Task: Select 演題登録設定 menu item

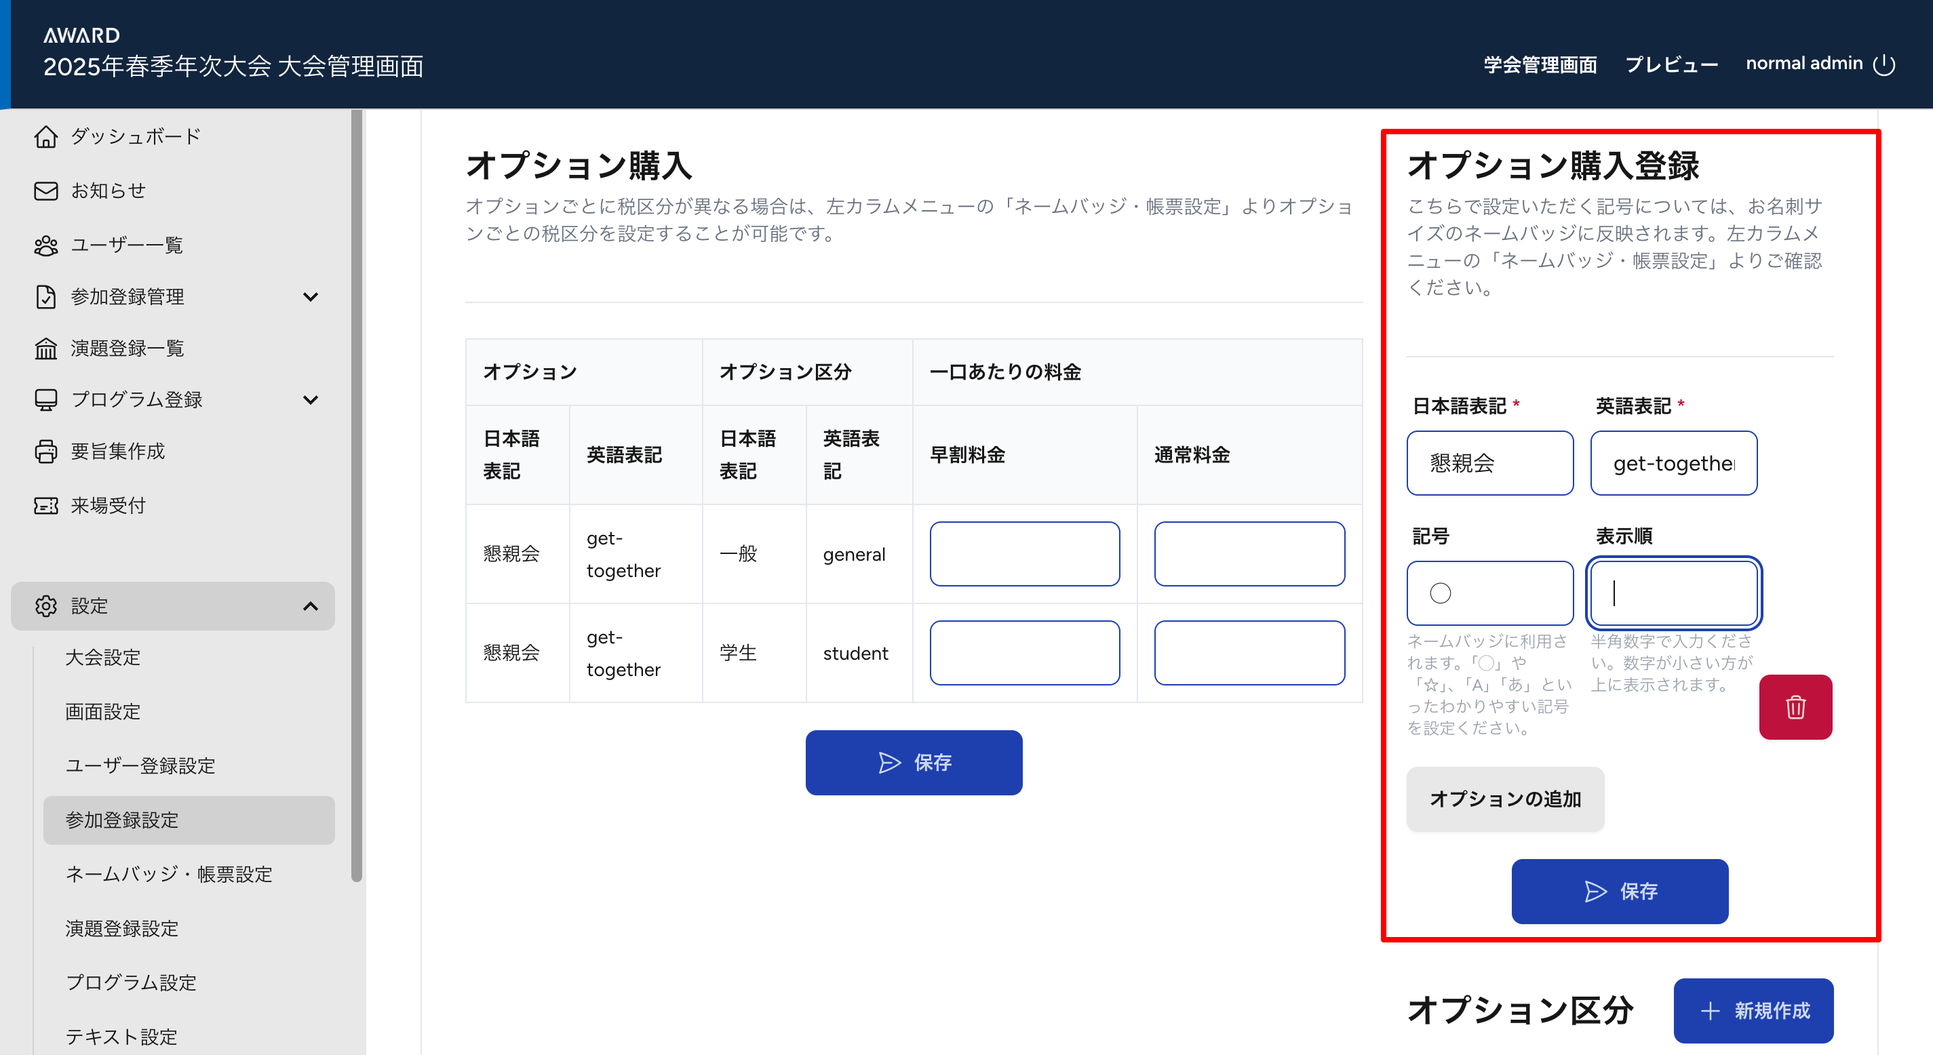Action: tap(121, 928)
